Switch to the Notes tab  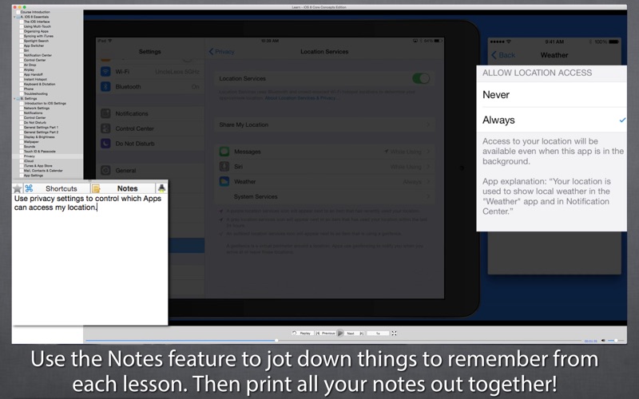coord(123,188)
